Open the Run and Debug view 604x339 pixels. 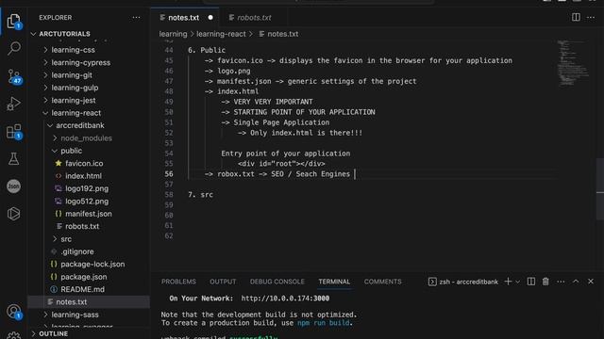click(13, 104)
